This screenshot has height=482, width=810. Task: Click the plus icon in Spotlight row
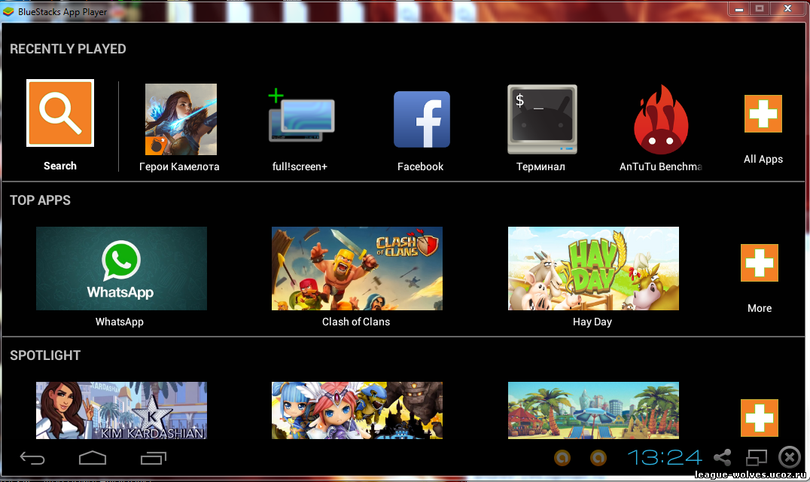click(x=760, y=418)
